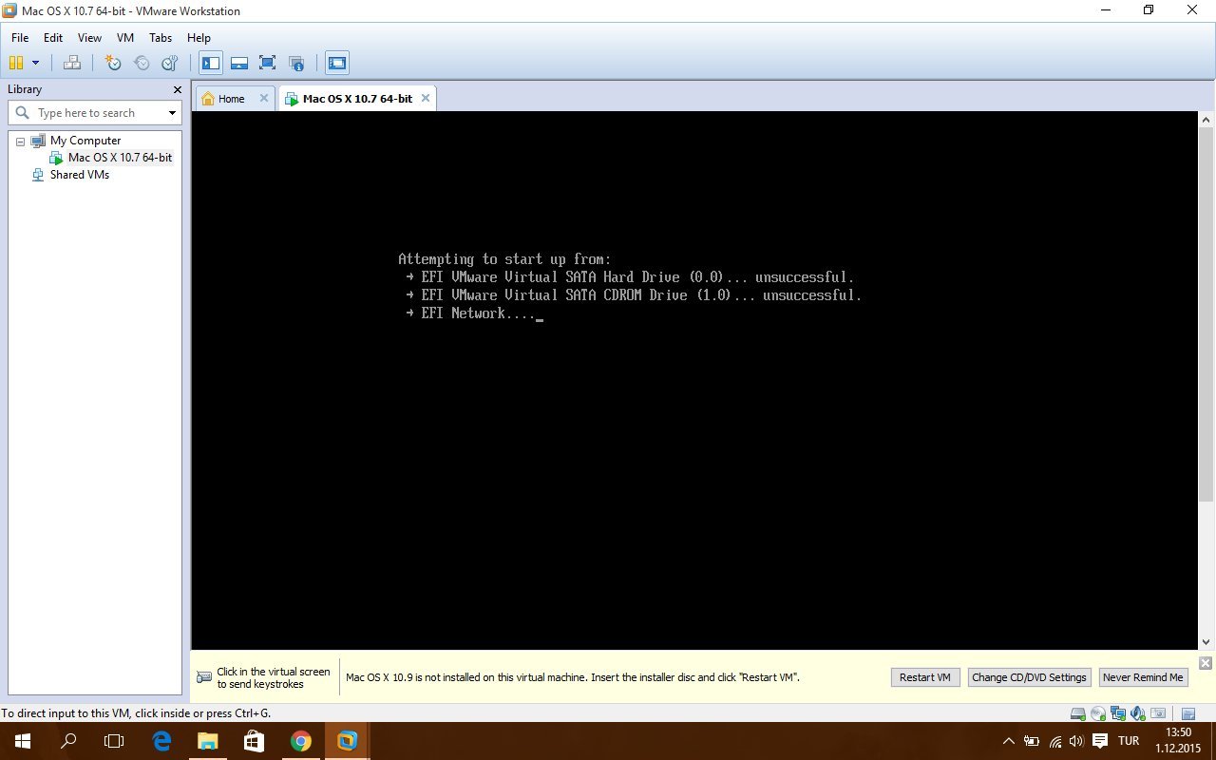Image resolution: width=1216 pixels, height=760 pixels.
Task: Open the File menu
Action: coord(20,38)
